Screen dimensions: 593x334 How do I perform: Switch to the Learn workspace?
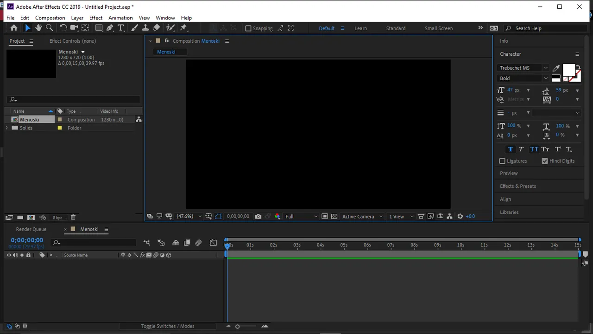(360, 28)
